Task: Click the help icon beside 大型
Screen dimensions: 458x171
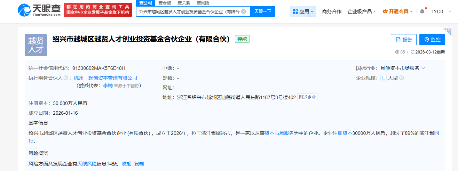Action: [402, 78]
